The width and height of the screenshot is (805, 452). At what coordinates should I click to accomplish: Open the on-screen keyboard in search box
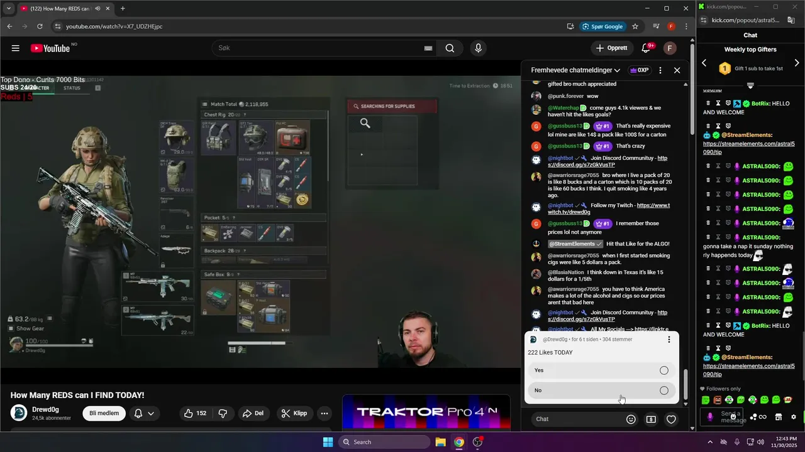(428, 48)
